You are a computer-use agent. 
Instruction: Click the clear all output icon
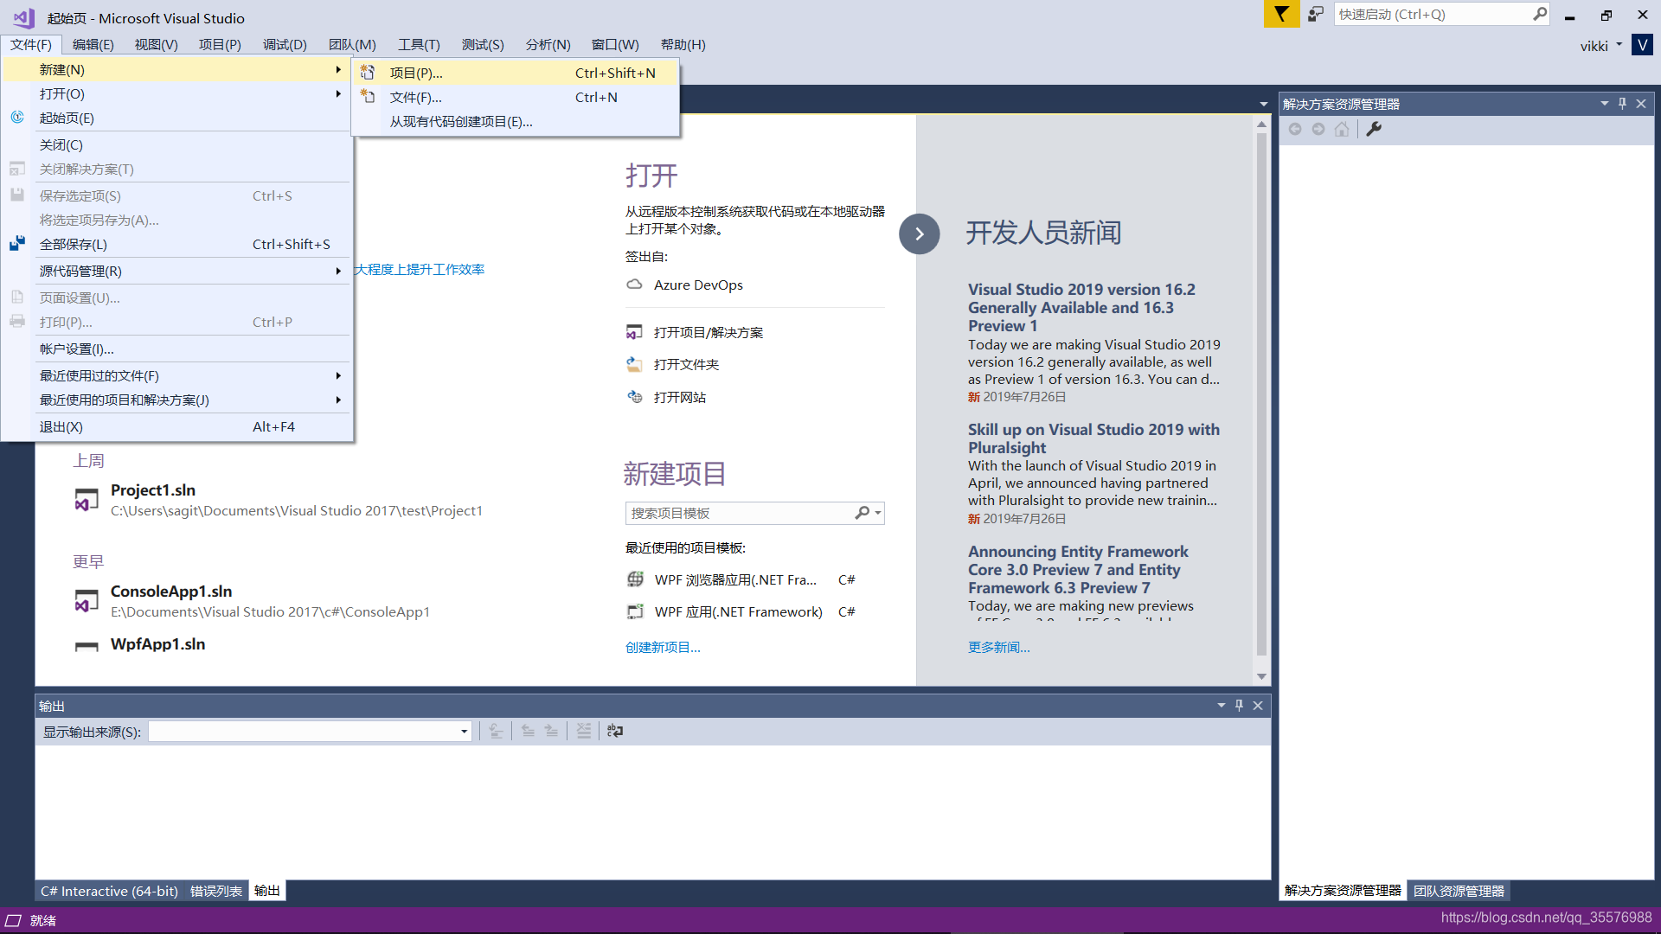pyautogui.click(x=584, y=731)
